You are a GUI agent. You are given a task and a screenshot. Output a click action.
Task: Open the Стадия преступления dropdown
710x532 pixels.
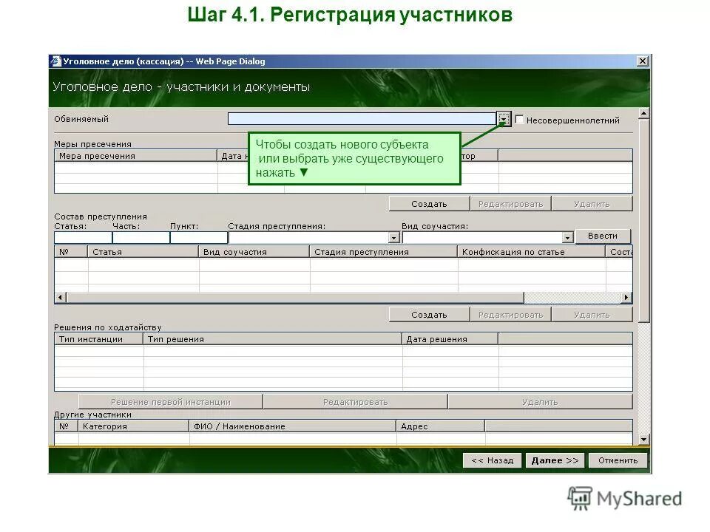pyautogui.click(x=394, y=236)
